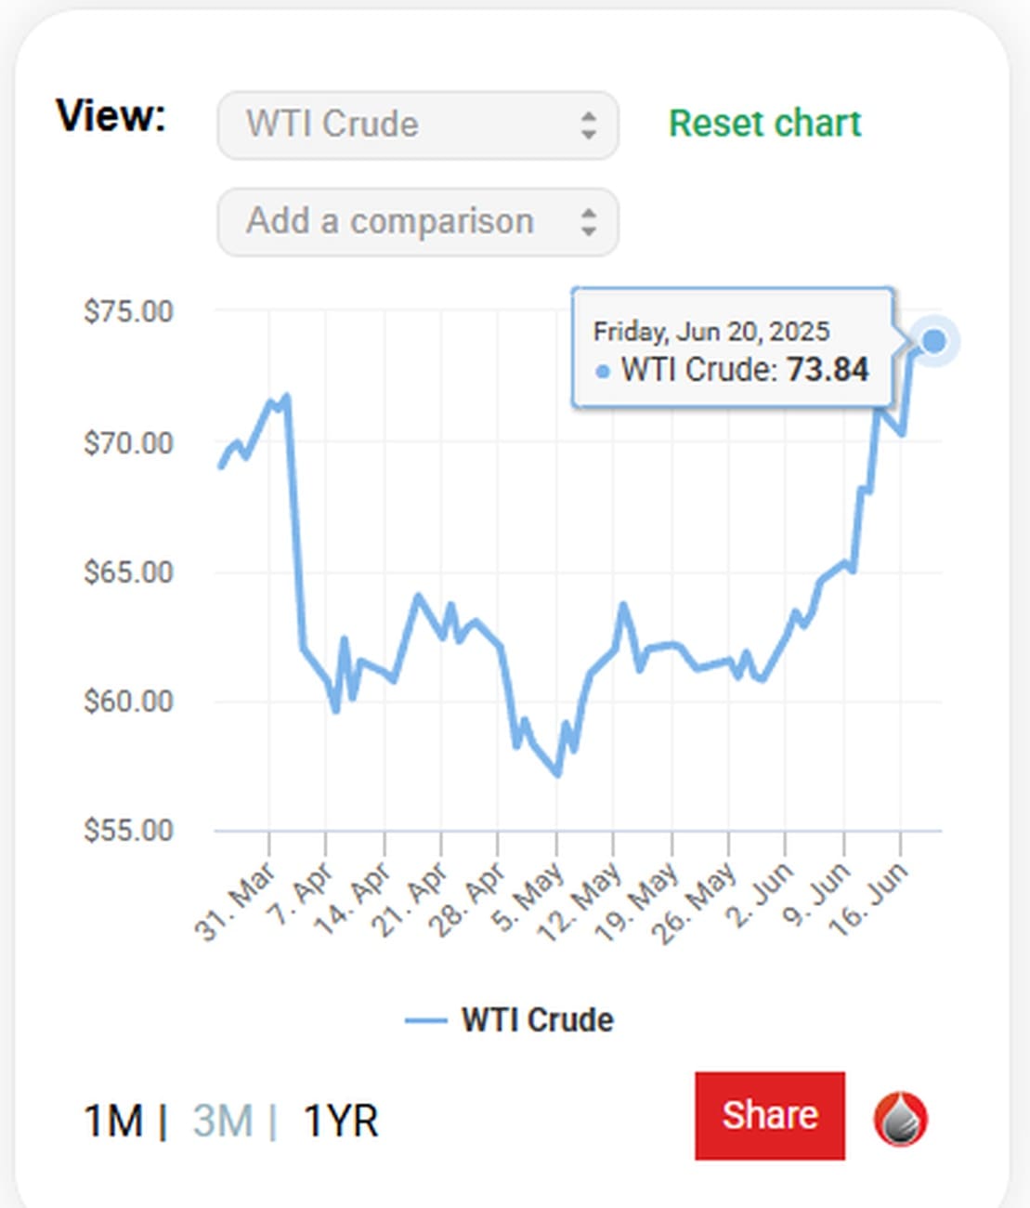Viewport: 1030px width, 1208px height.
Task: Click the oil drop logo icon
Action: tap(900, 1118)
